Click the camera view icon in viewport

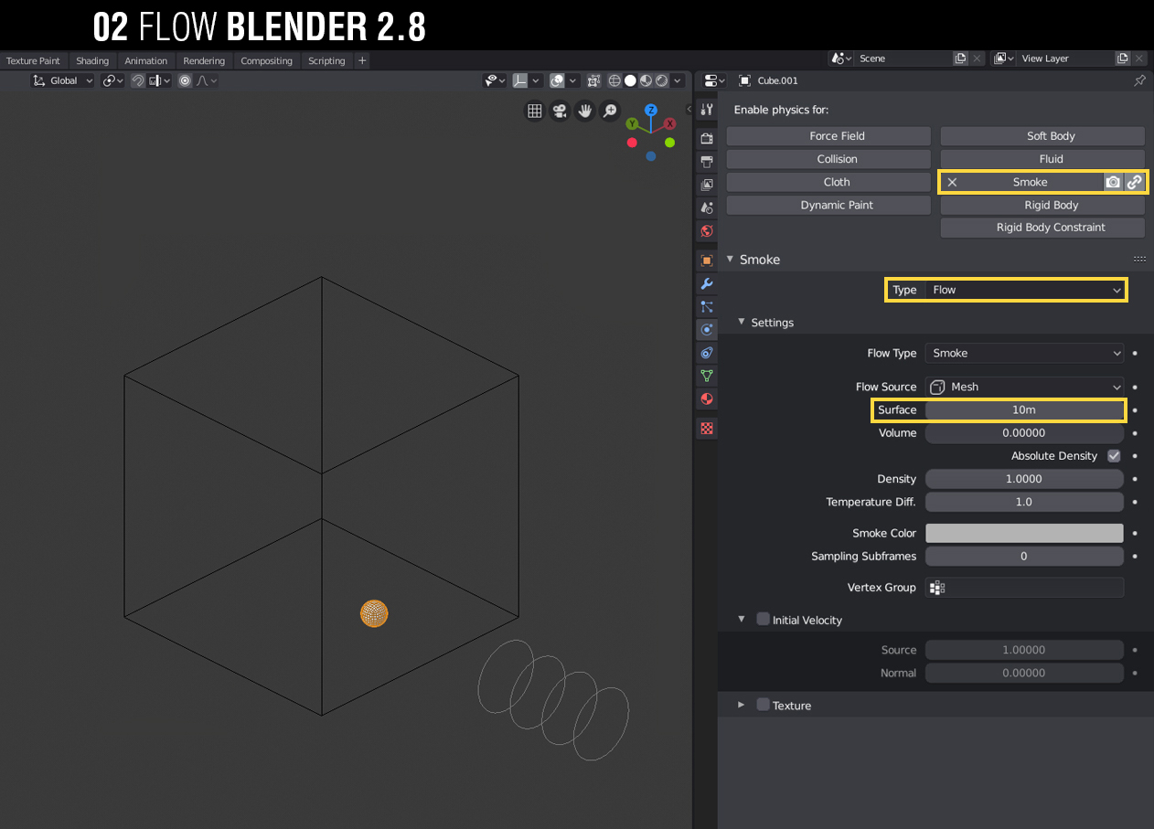(x=559, y=112)
